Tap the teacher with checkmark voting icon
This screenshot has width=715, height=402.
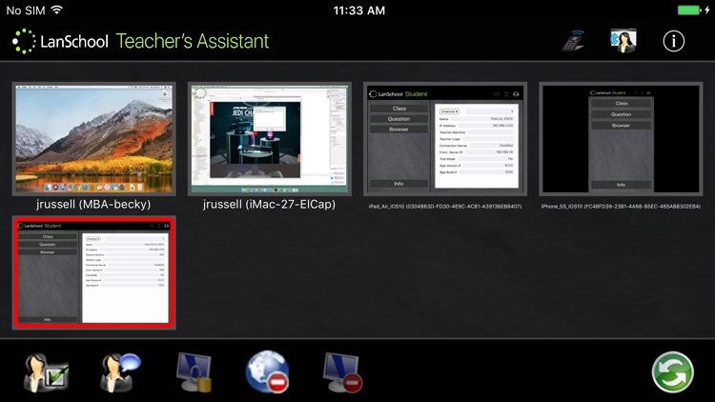[x=46, y=372]
